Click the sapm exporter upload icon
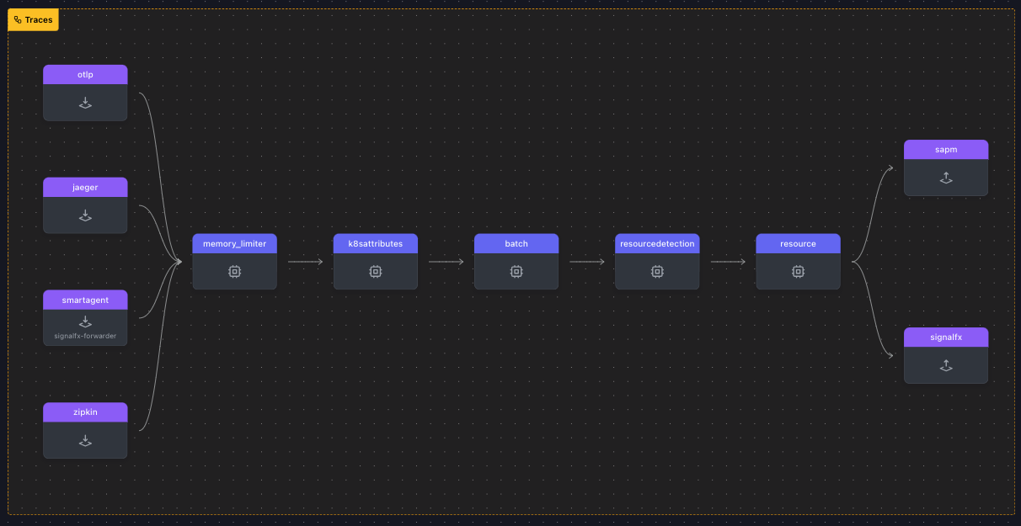Viewport: 1021px width, 526px height. pos(946,178)
